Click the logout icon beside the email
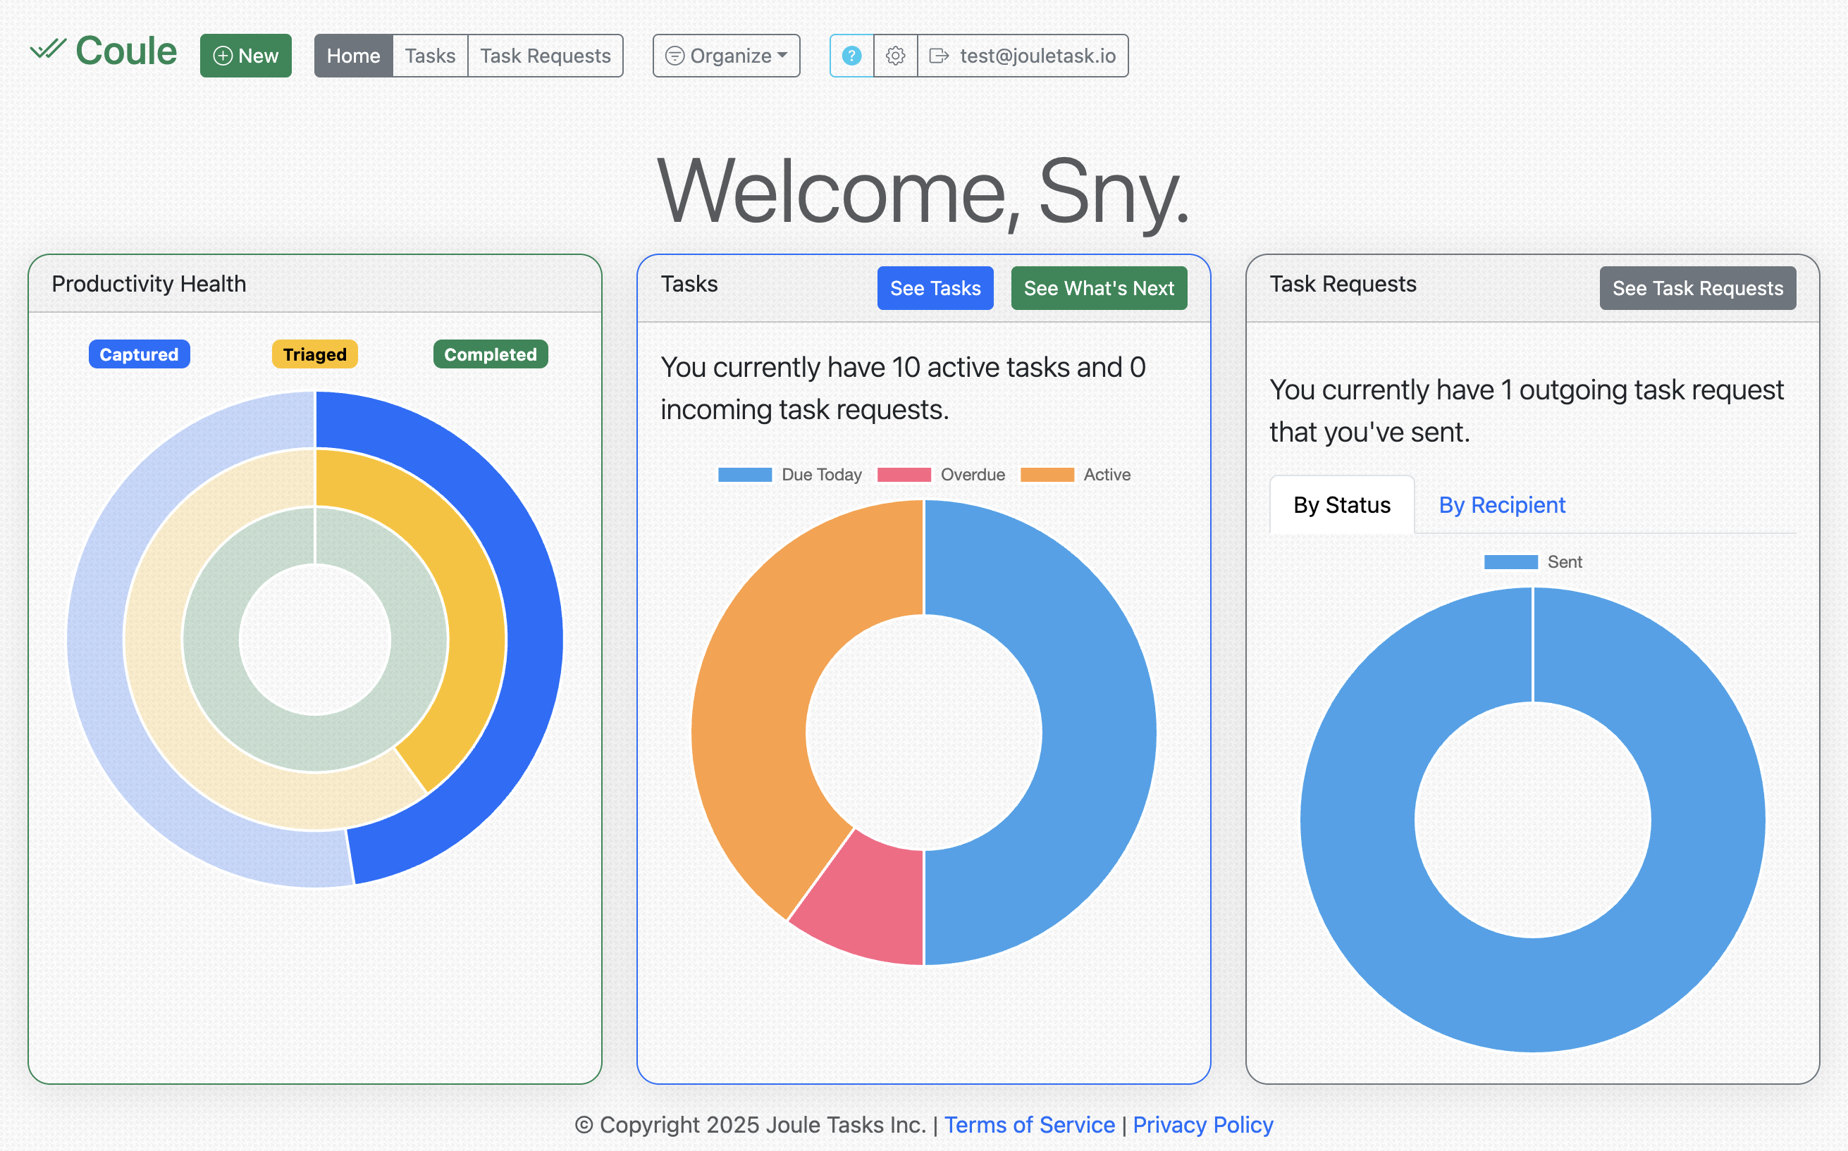This screenshot has height=1151, width=1848. pos(939,56)
